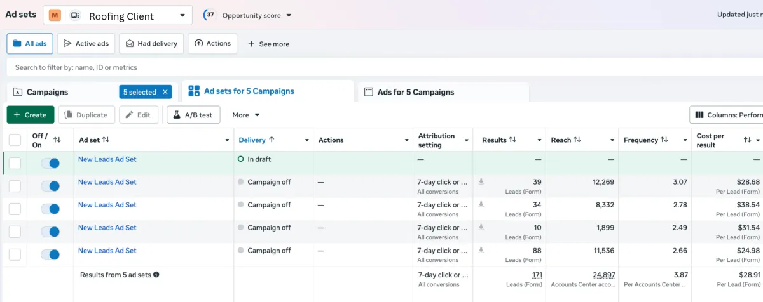Click the search filter input field

[254, 67]
